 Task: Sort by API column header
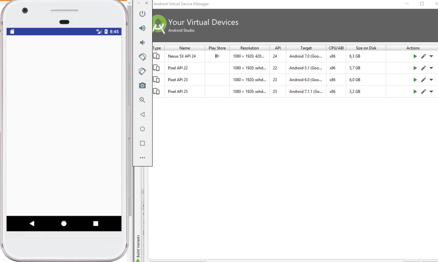pyautogui.click(x=278, y=48)
